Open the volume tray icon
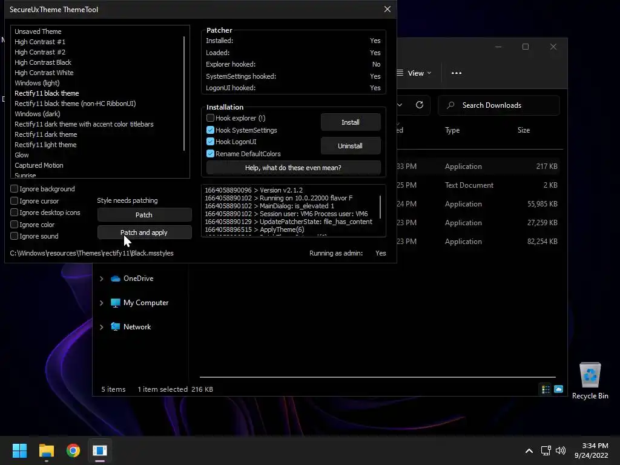Image resolution: width=620 pixels, height=465 pixels. (x=560, y=450)
